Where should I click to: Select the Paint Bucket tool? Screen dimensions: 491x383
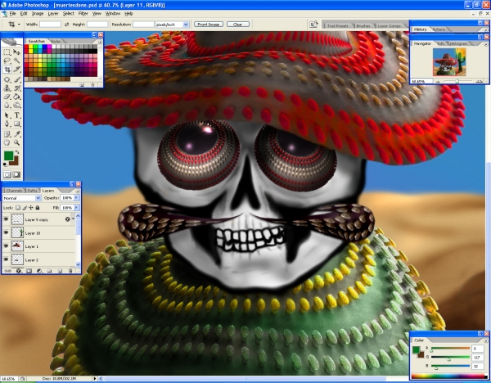(x=16, y=97)
